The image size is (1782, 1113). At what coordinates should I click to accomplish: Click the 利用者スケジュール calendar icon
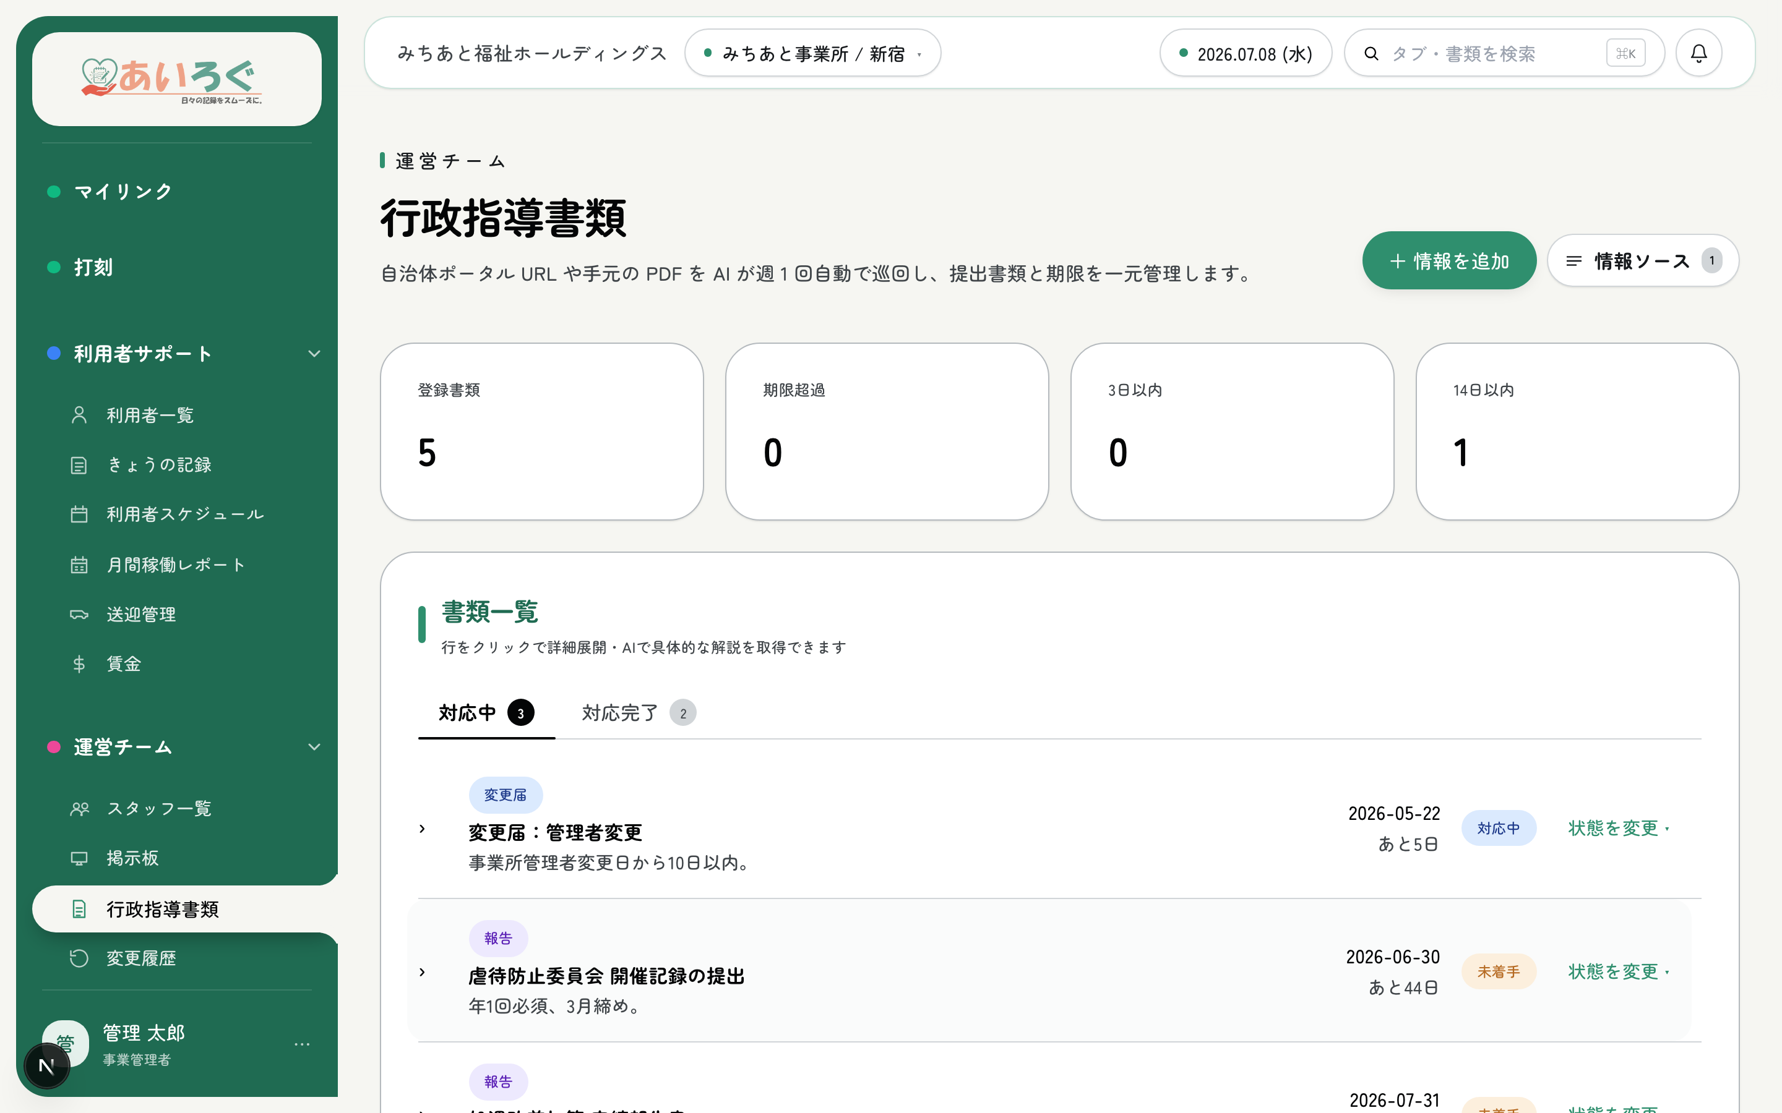pos(79,514)
